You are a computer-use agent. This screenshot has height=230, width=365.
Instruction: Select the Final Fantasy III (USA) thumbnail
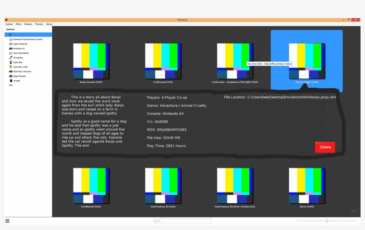(163, 186)
